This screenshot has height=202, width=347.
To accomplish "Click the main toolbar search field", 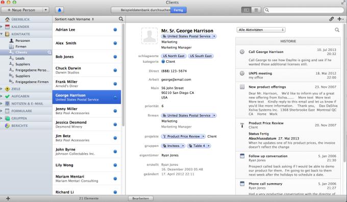I will click(x=304, y=10).
